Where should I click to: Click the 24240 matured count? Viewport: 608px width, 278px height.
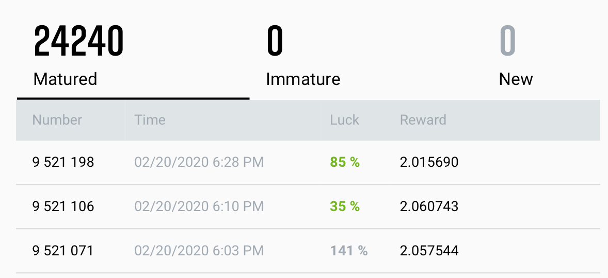click(78, 42)
